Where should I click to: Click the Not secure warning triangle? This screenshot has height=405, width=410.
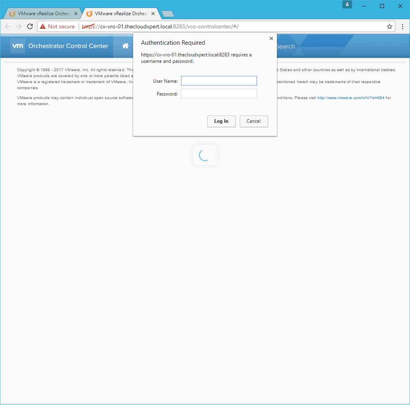tap(43, 26)
